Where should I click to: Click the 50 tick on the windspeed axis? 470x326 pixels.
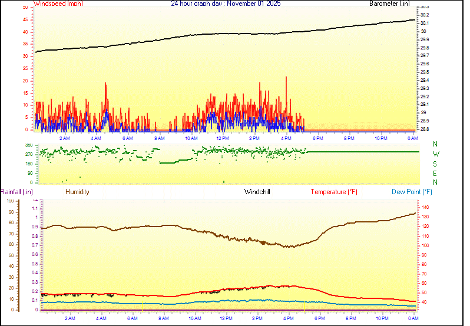[25, 8]
